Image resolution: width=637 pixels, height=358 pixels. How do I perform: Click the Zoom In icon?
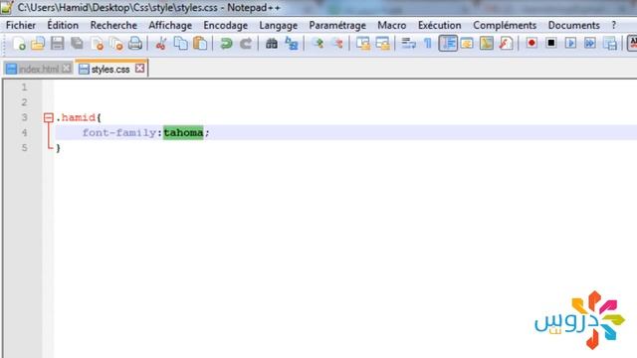click(318, 44)
